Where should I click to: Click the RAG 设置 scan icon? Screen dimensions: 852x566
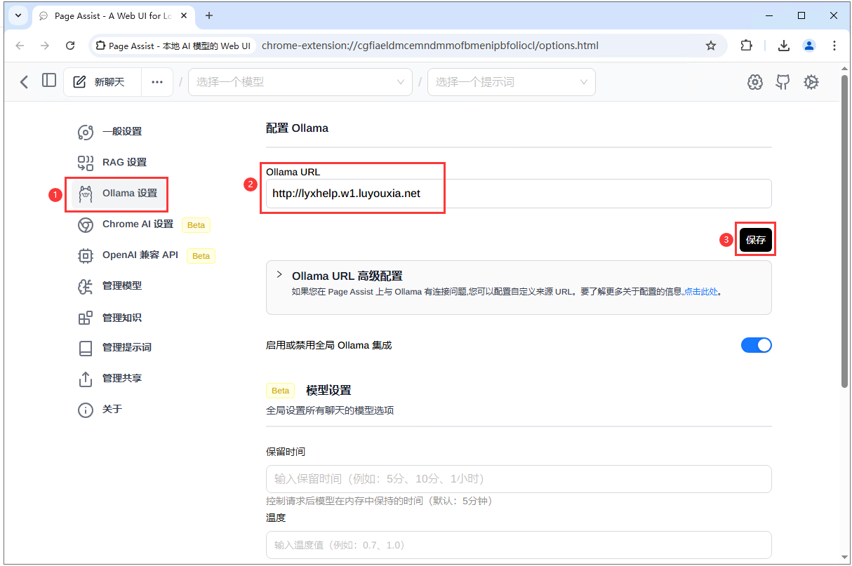coord(85,163)
